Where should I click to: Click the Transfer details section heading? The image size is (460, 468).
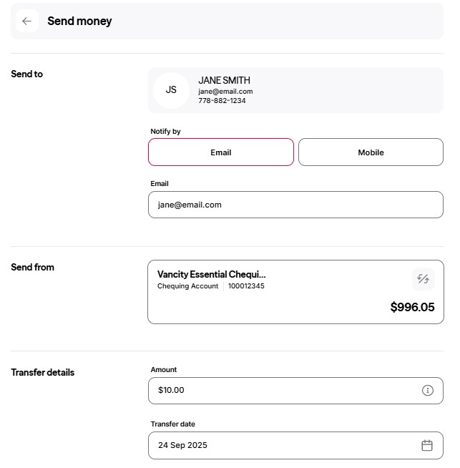tap(43, 373)
